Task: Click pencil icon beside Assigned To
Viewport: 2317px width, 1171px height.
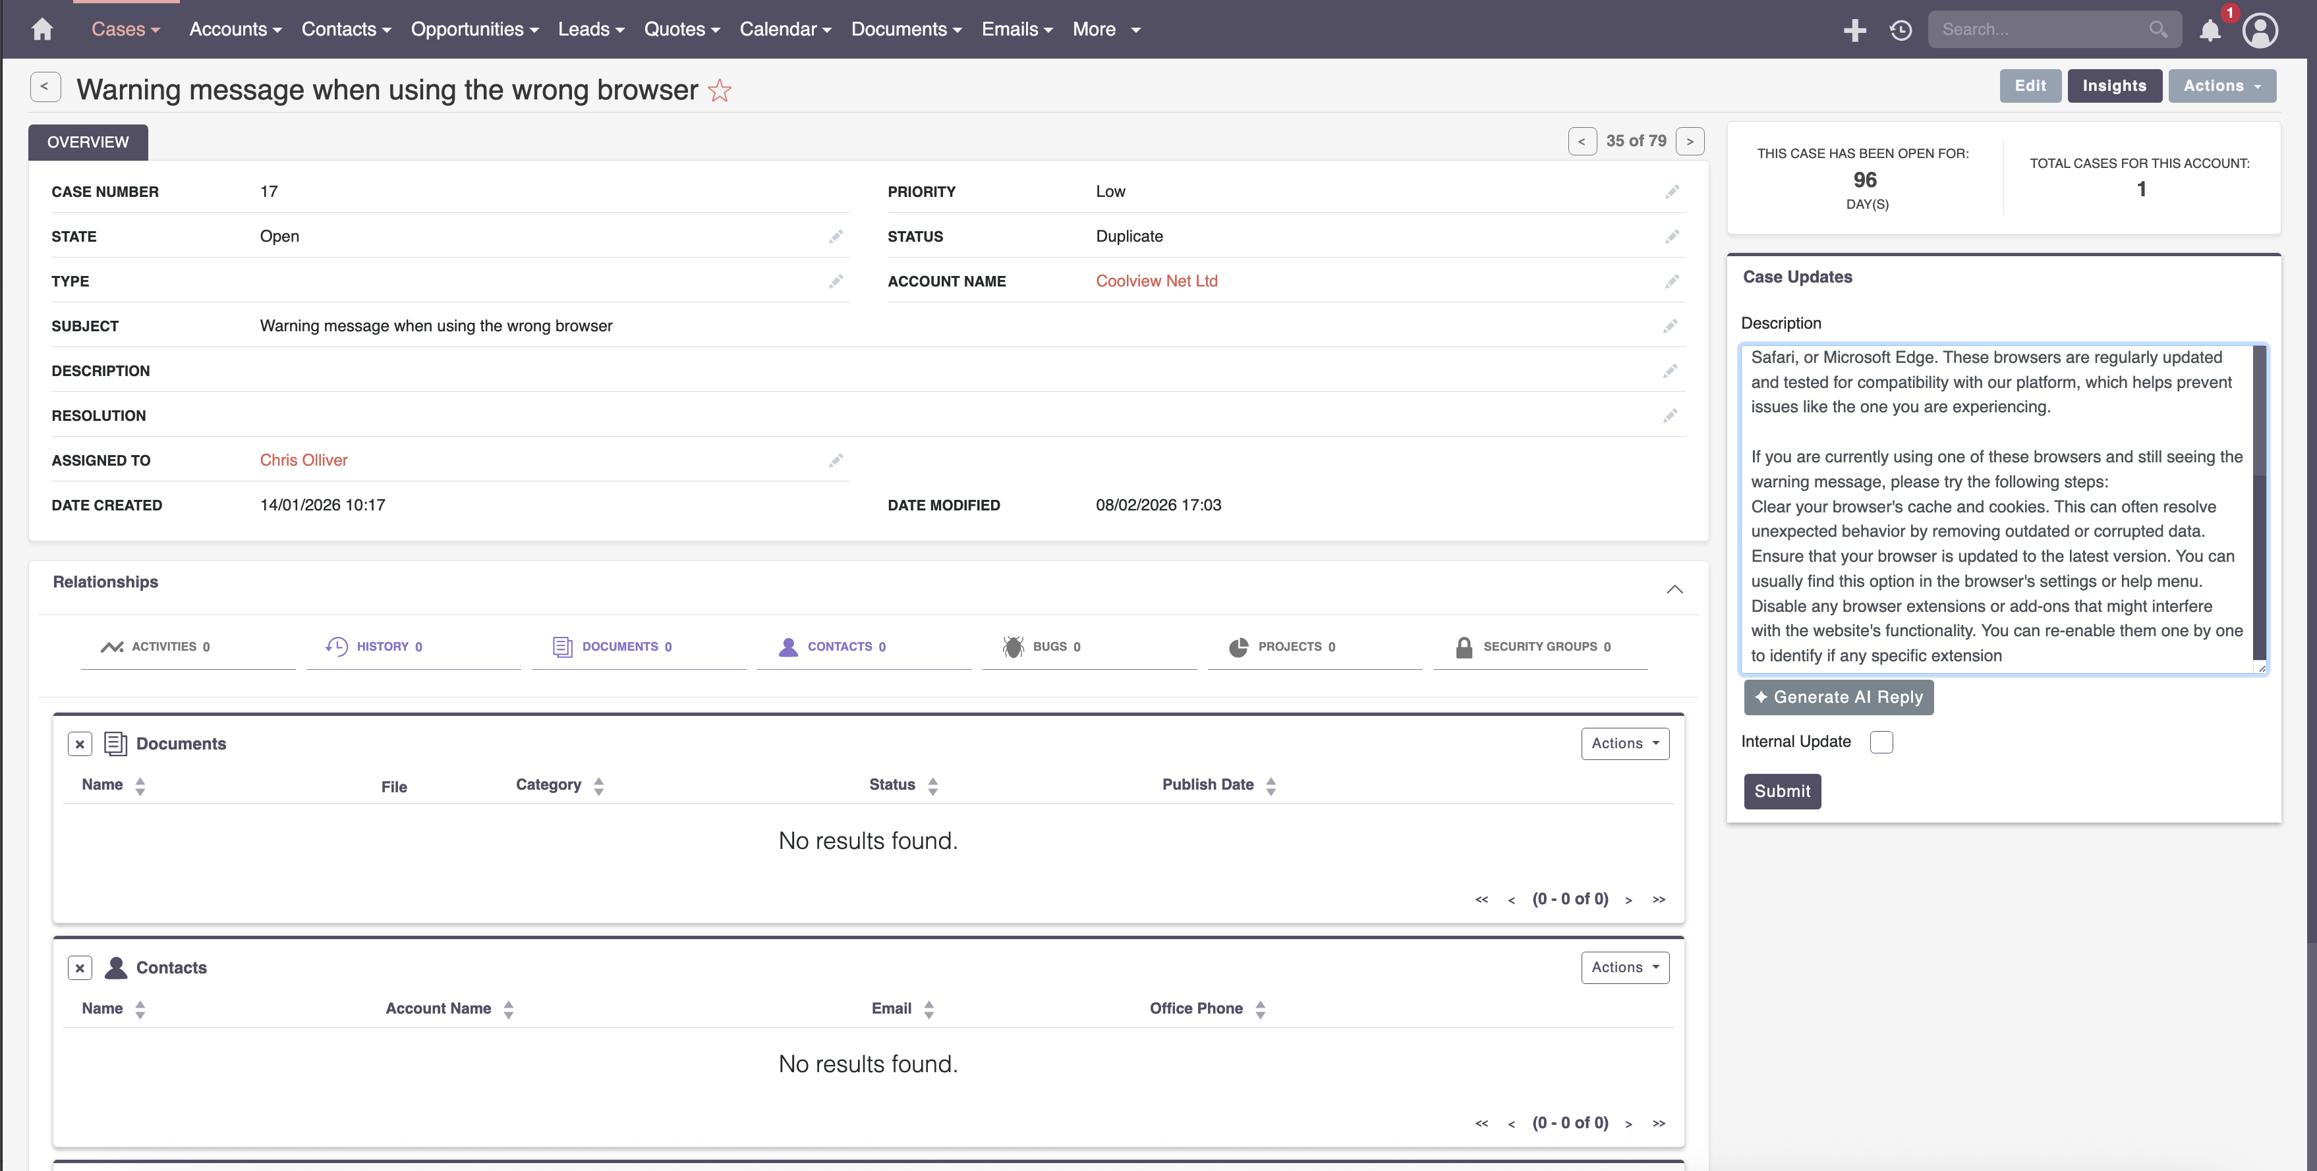Action: click(836, 460)
